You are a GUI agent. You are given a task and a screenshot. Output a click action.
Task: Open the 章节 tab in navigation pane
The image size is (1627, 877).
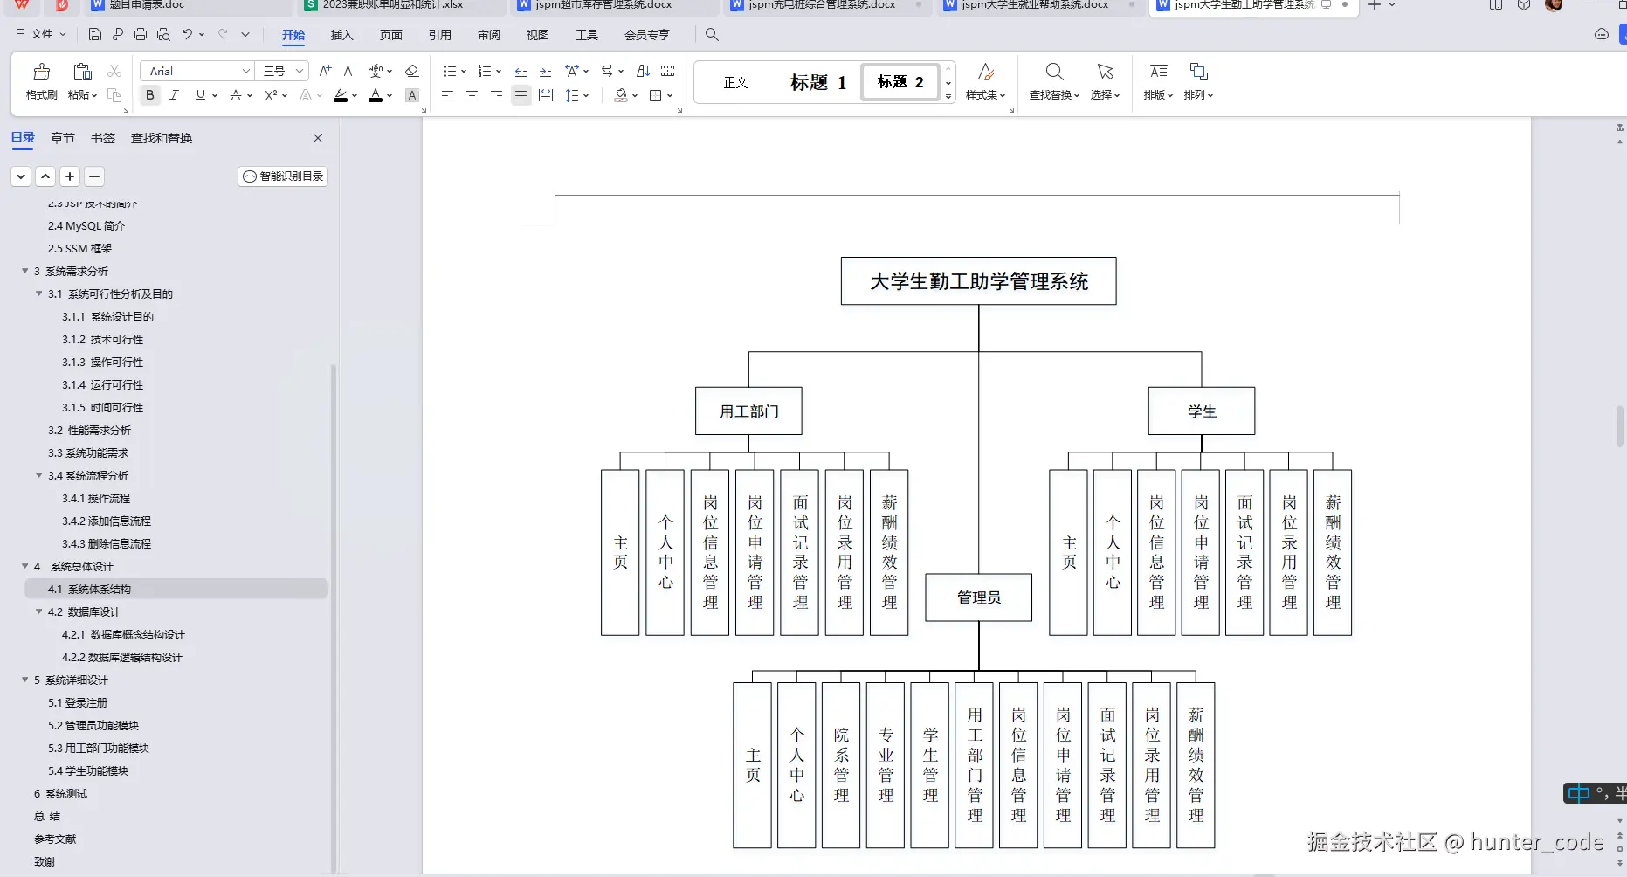click(63, 138)
